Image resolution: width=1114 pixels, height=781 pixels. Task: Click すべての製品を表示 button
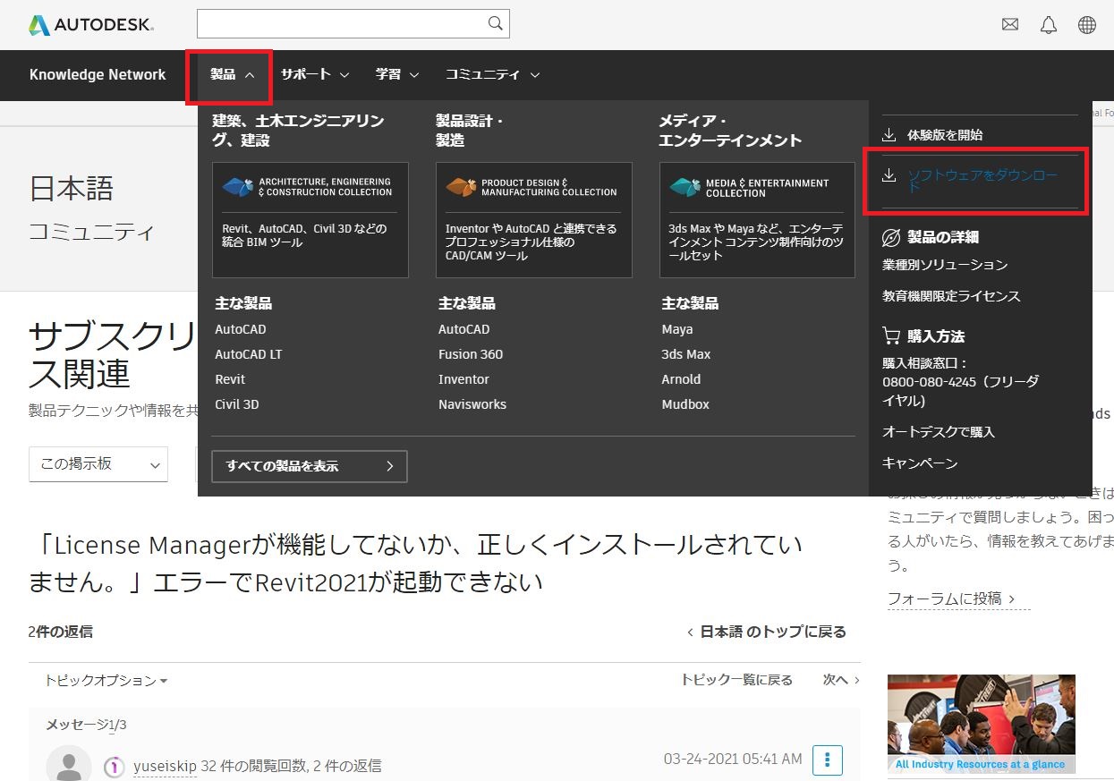pyautogui.click(x=310, y=466)
